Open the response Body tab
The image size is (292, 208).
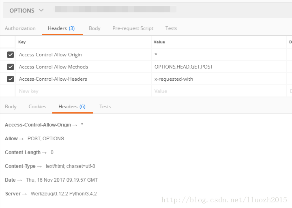(11, 107)
